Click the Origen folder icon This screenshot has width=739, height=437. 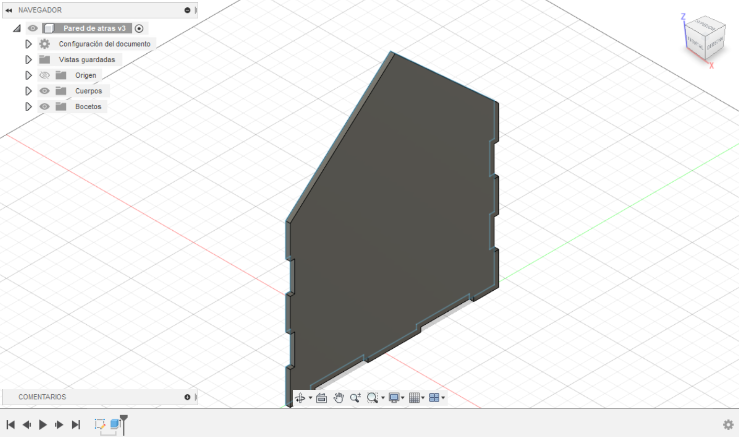pyautogui.click(x=61, y=75)
